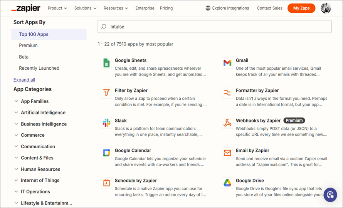
Task: Open the Slack app icon
Action: point(106,123)
